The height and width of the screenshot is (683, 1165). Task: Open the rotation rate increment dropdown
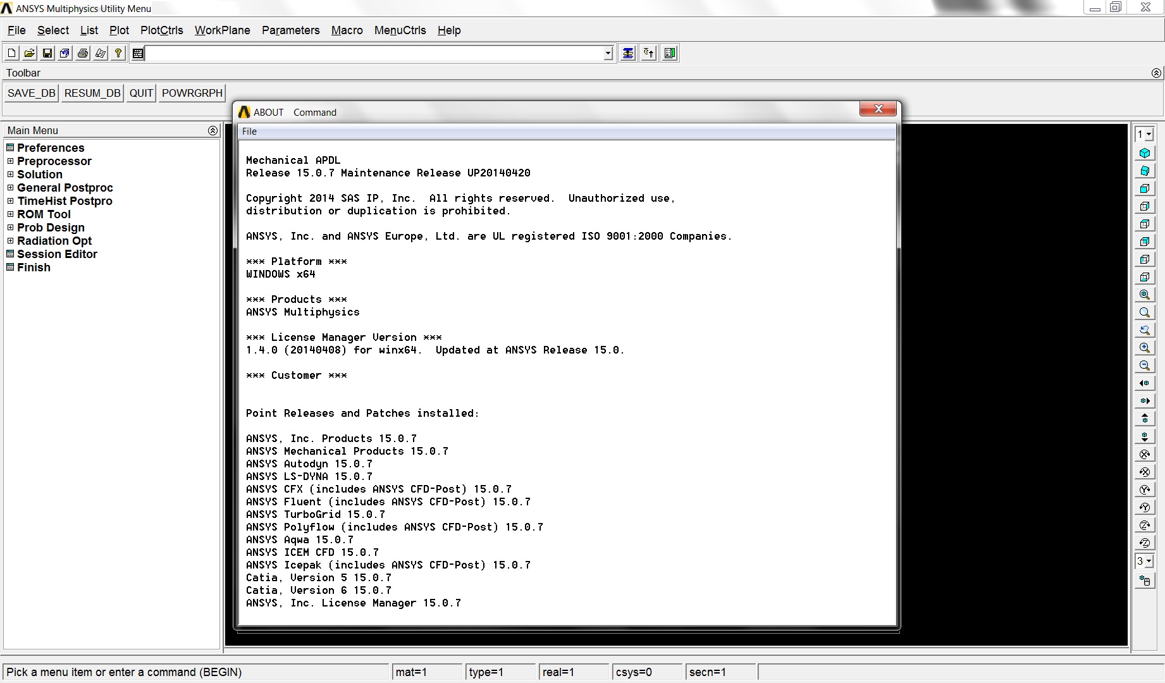1144,561
